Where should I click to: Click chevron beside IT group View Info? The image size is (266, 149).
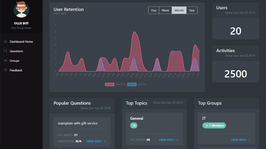tap(249, 140)
